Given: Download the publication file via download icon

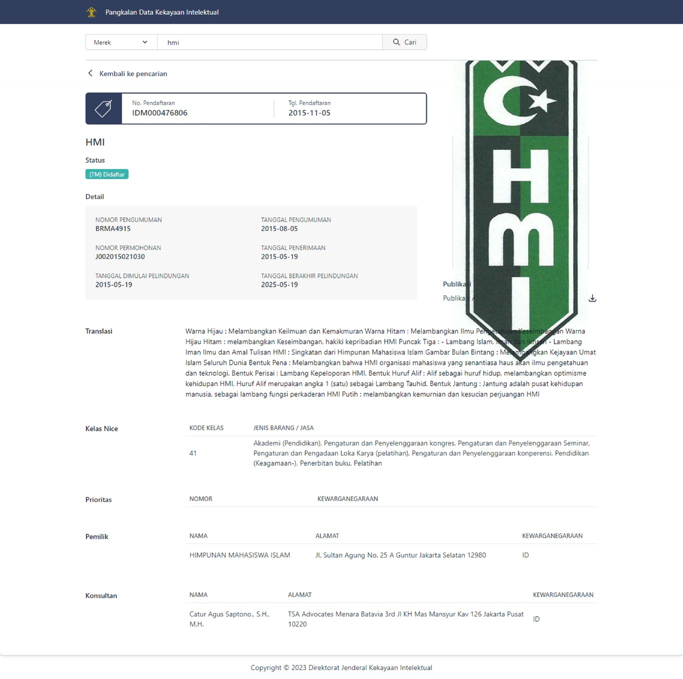Looking at the screenshot, I should tap(593, 298).
